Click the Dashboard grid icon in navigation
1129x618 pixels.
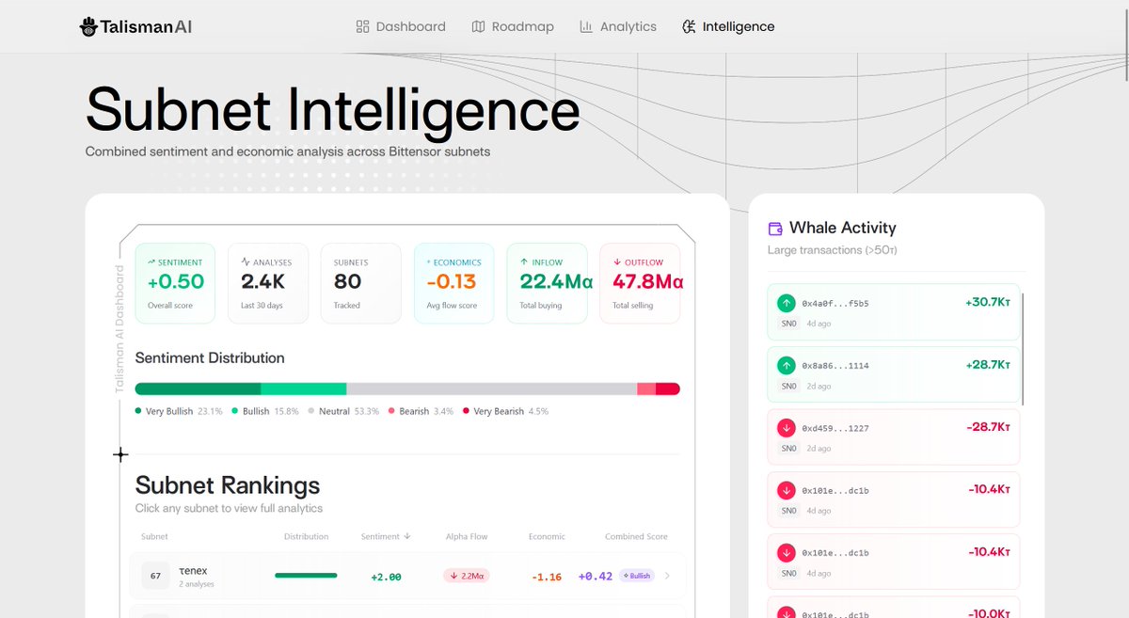(x=363, y=26)
